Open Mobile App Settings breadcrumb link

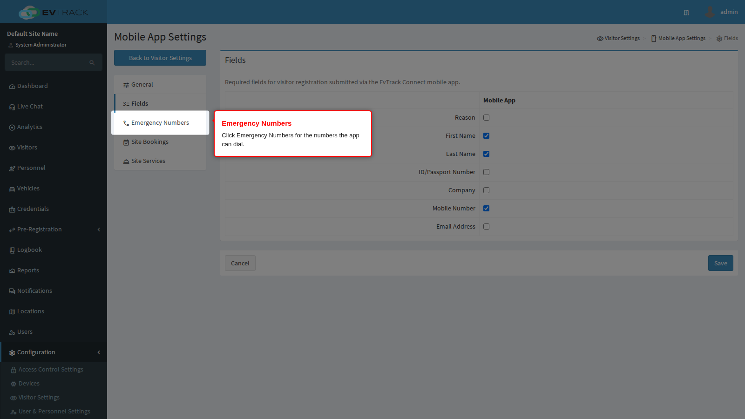(678, 39)
